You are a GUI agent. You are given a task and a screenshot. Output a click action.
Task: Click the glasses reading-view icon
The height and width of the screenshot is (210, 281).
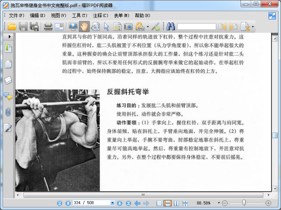(x=95, y=27)
